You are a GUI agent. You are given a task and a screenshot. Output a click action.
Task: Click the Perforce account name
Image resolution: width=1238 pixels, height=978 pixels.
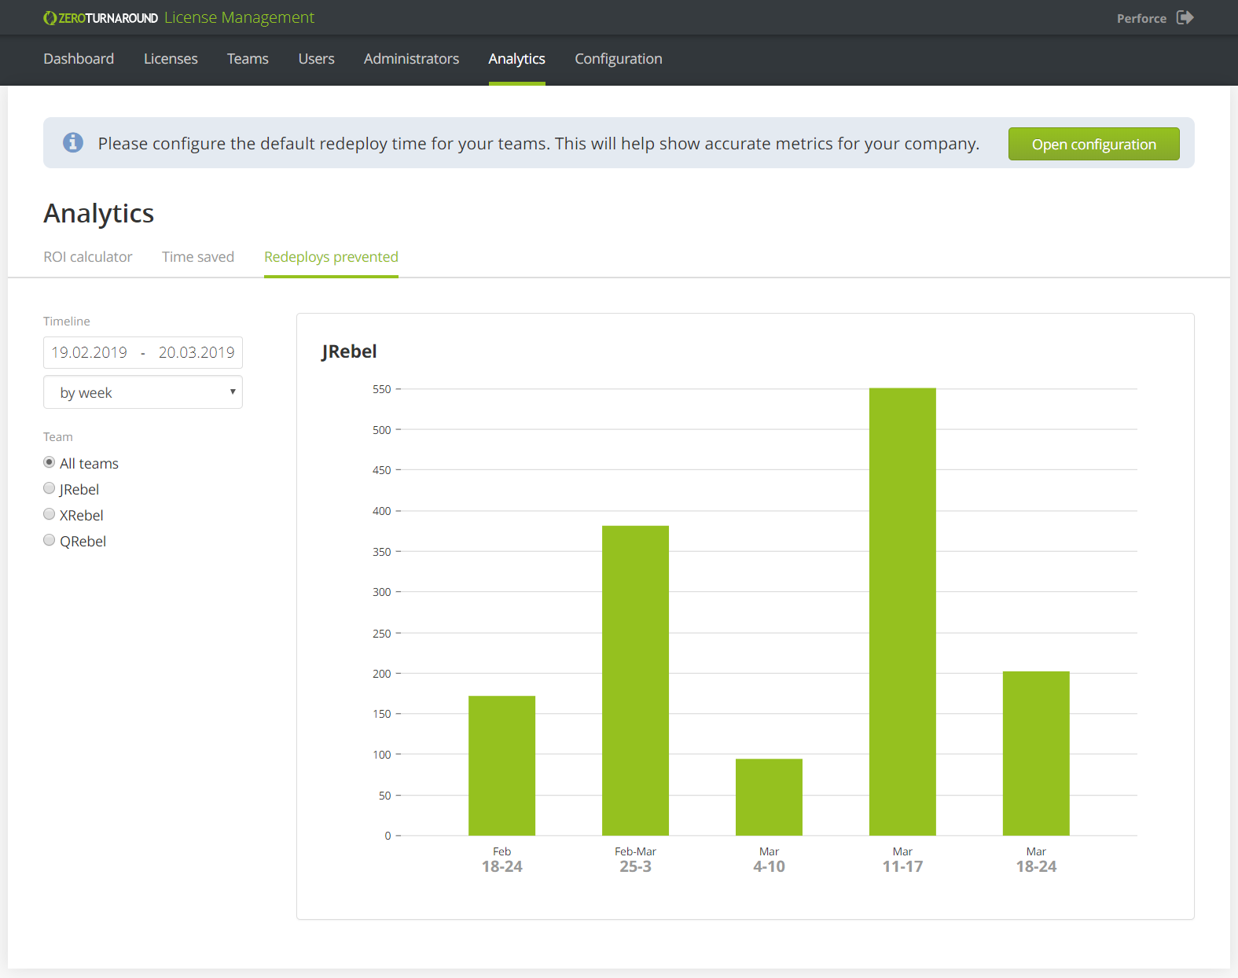click(1141, 18)
